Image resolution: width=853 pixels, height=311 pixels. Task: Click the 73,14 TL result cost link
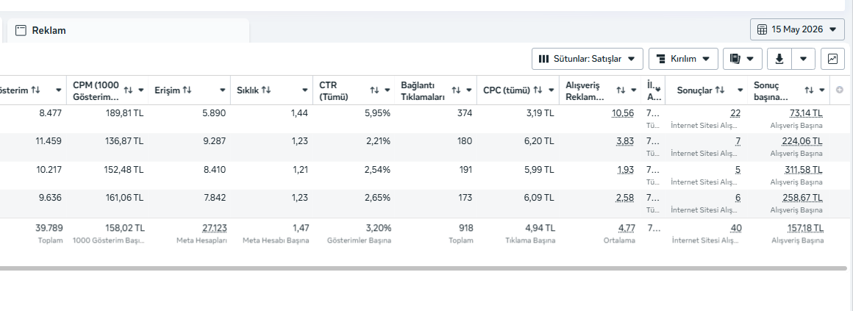point(806,112)
